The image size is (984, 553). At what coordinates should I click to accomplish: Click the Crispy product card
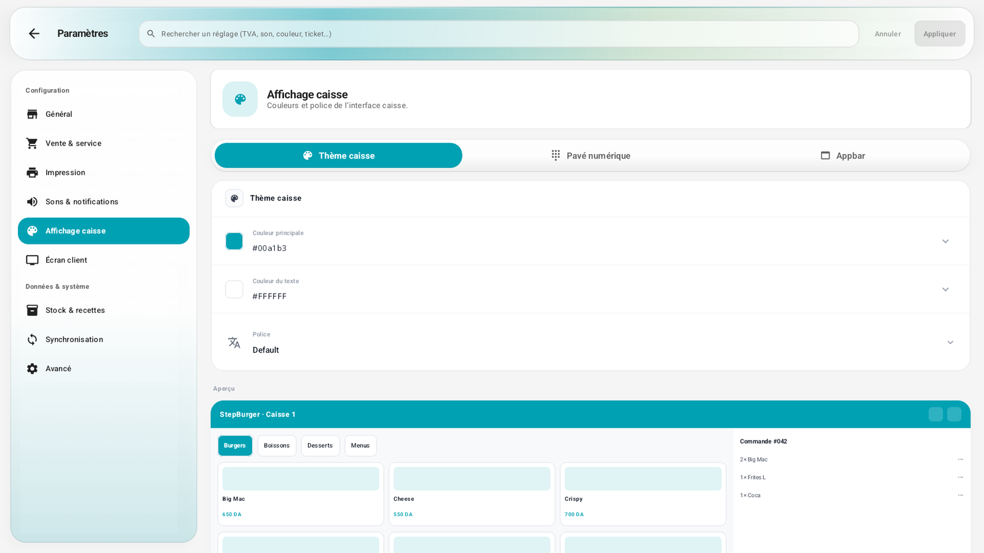click(643, 494)
